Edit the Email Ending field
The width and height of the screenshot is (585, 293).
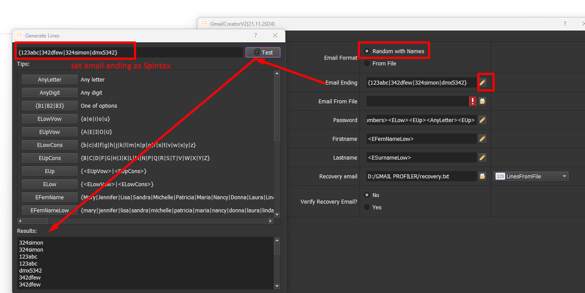[x=421, y=82]
